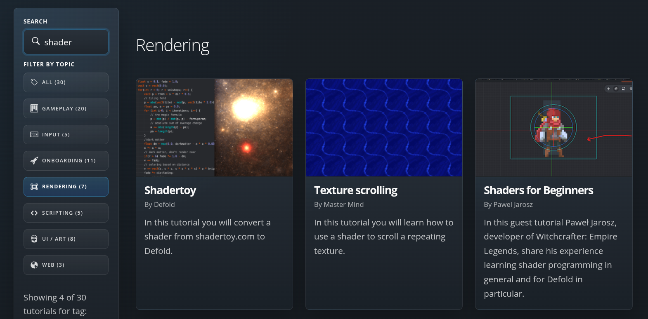648x319 pixels.
Task: Click the magnifying glass in the search box
Action: 35,42
